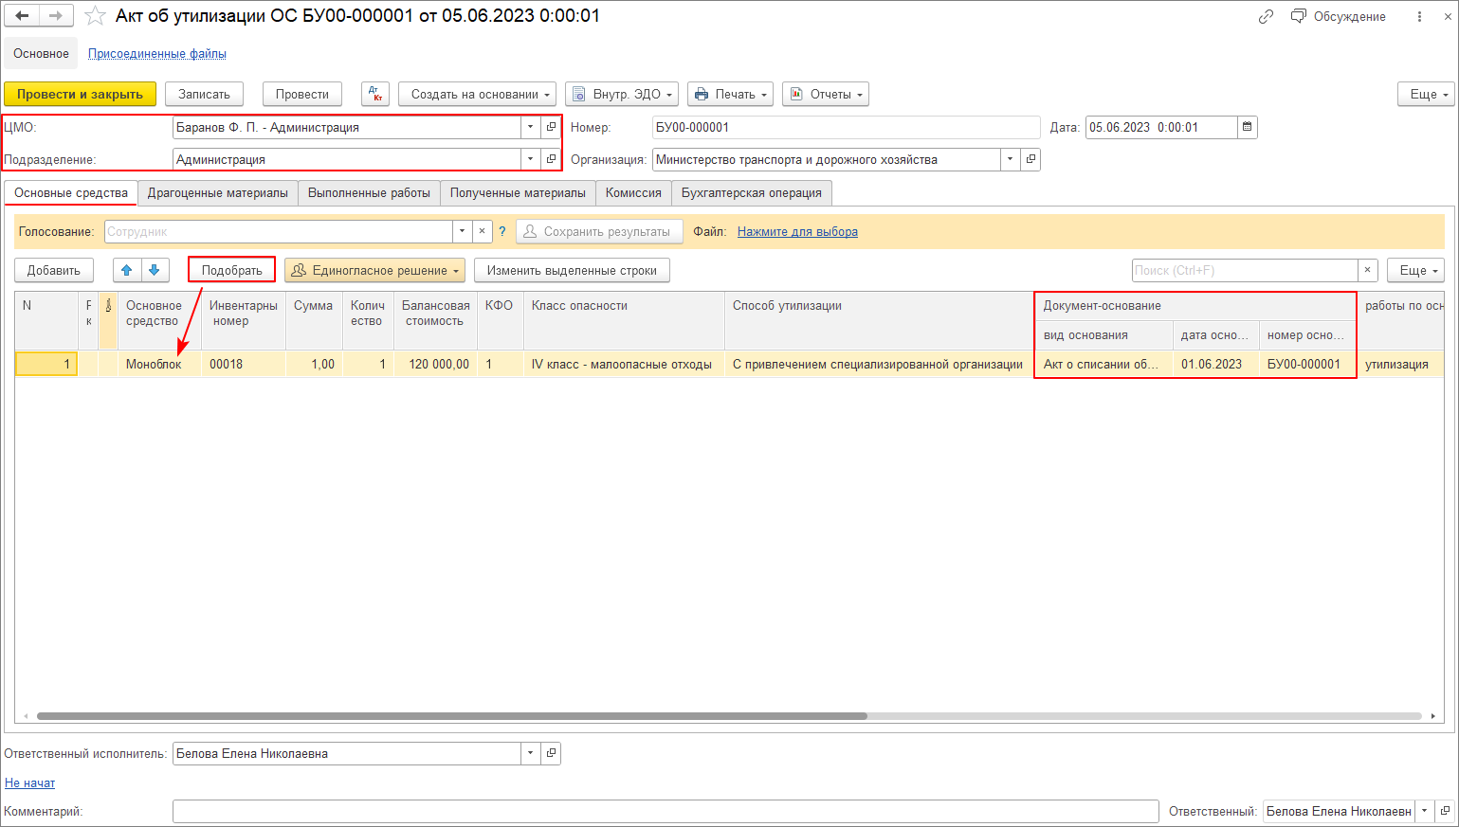Expand Ответственный исполнитель dropdown
Image resolution: width=1459 pixels, height=827 pixels.
530,753
